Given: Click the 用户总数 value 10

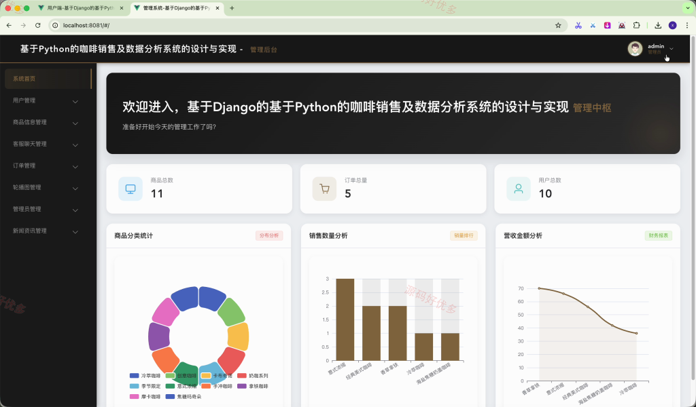Looking at the screenshot, I should (x=545, y=193).
